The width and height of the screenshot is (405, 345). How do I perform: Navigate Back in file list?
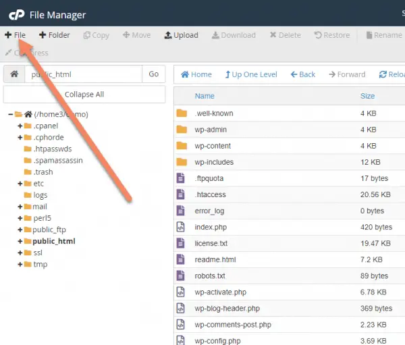point(302,74)
